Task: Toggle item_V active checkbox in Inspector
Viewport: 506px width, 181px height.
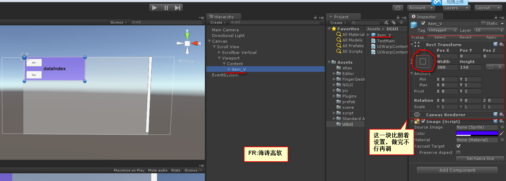Action: 423,23
